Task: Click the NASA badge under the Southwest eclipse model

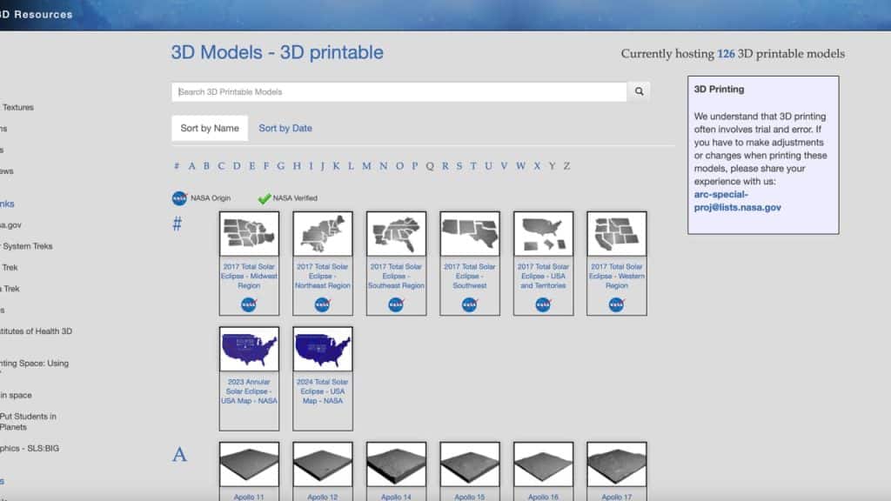Action: (469, 305)
